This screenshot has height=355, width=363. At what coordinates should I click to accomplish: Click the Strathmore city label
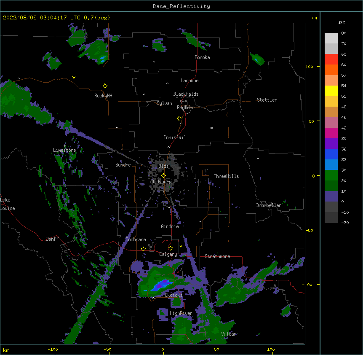click(x=217, y=256)
